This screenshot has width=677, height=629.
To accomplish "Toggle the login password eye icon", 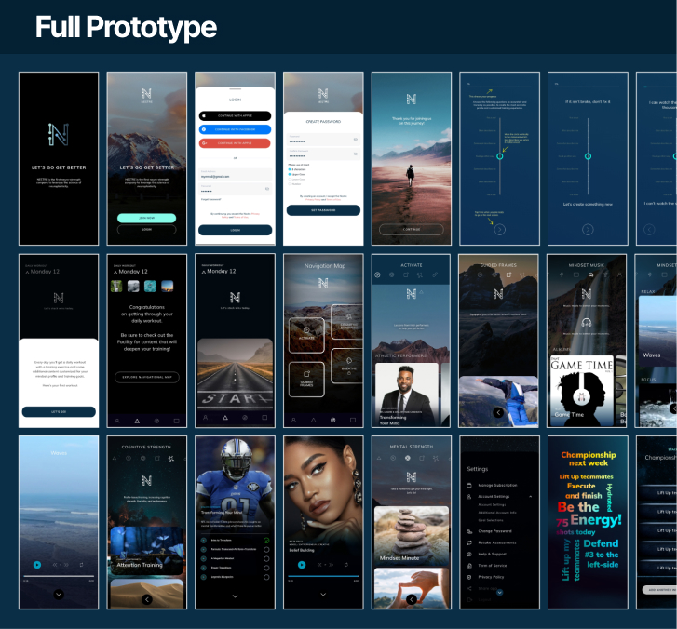I will pos(267,189).
